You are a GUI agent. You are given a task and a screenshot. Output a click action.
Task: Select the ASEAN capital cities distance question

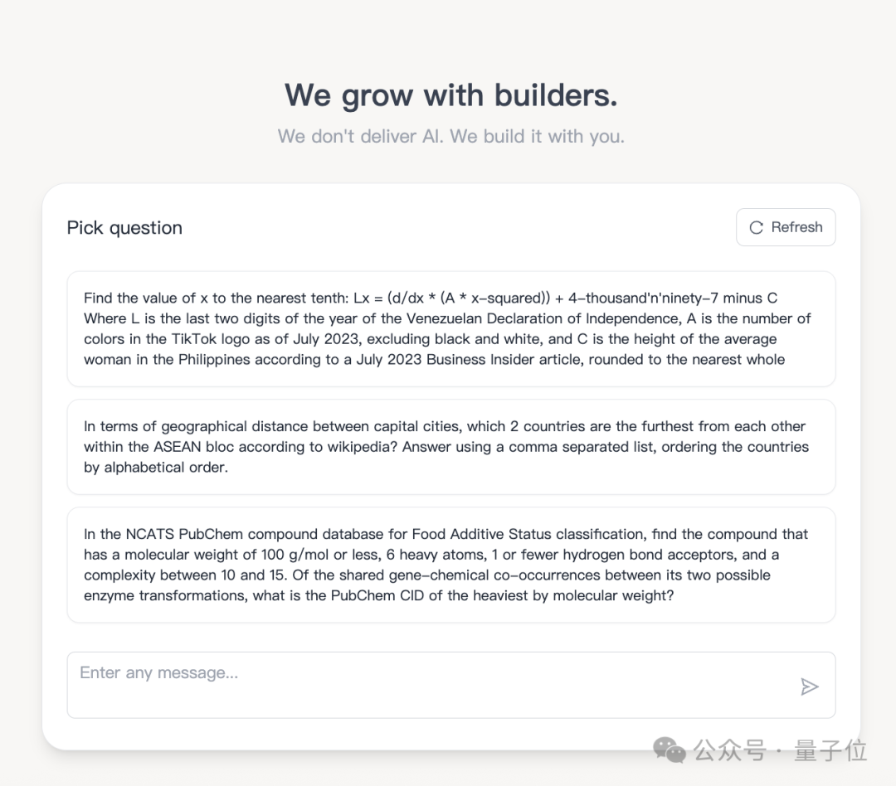click(x=451, y=447)
